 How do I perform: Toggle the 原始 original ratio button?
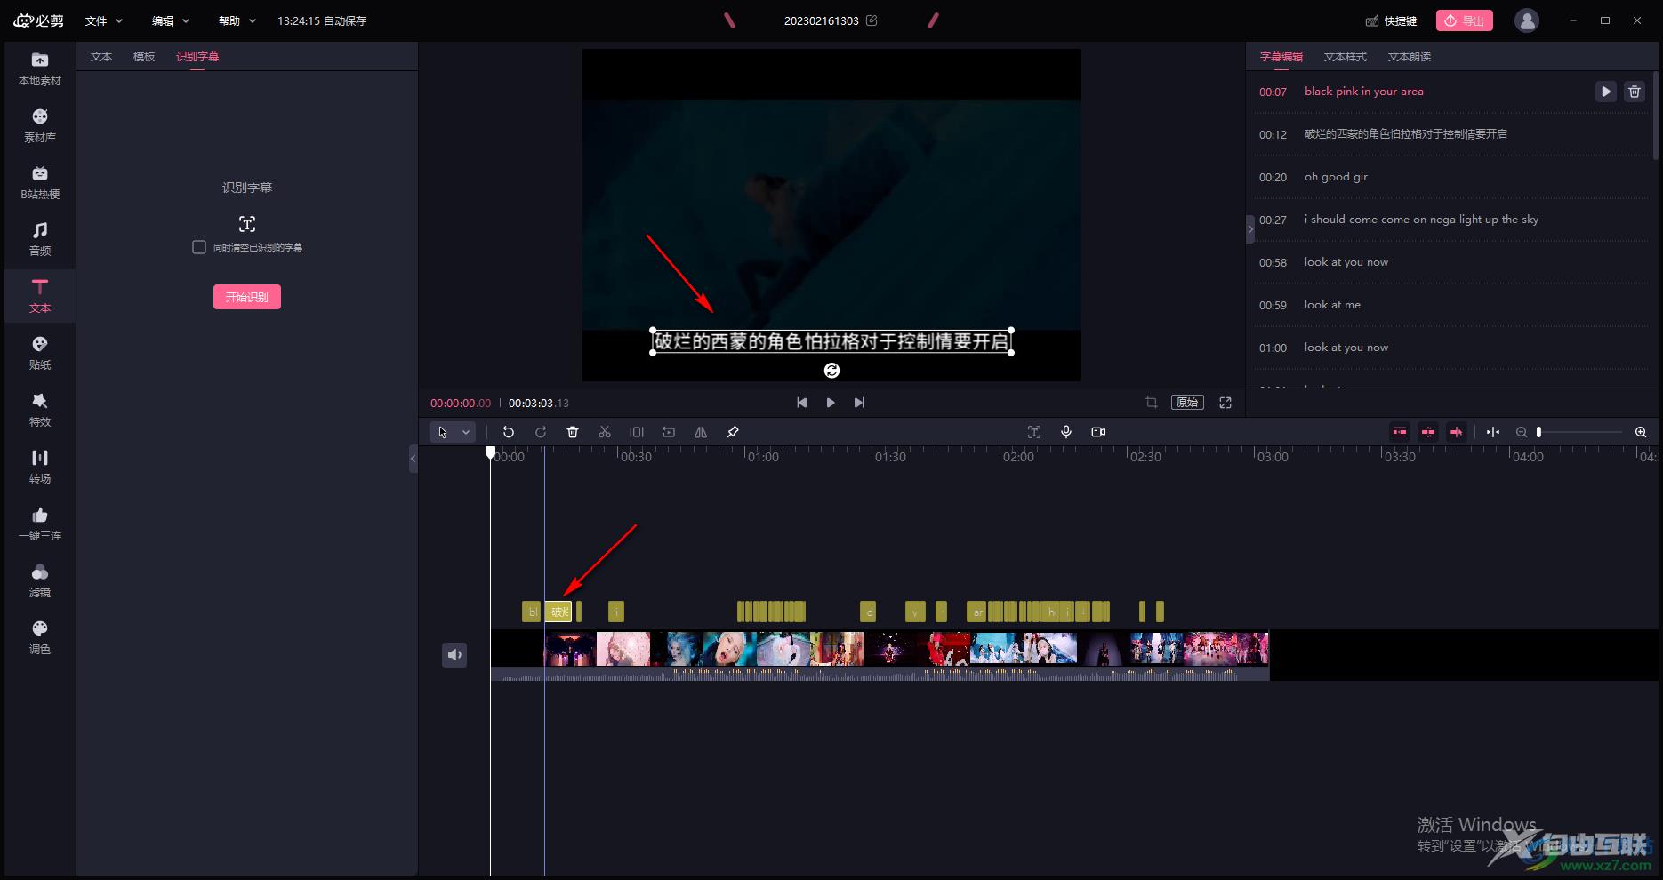(x=1187, y=403)
